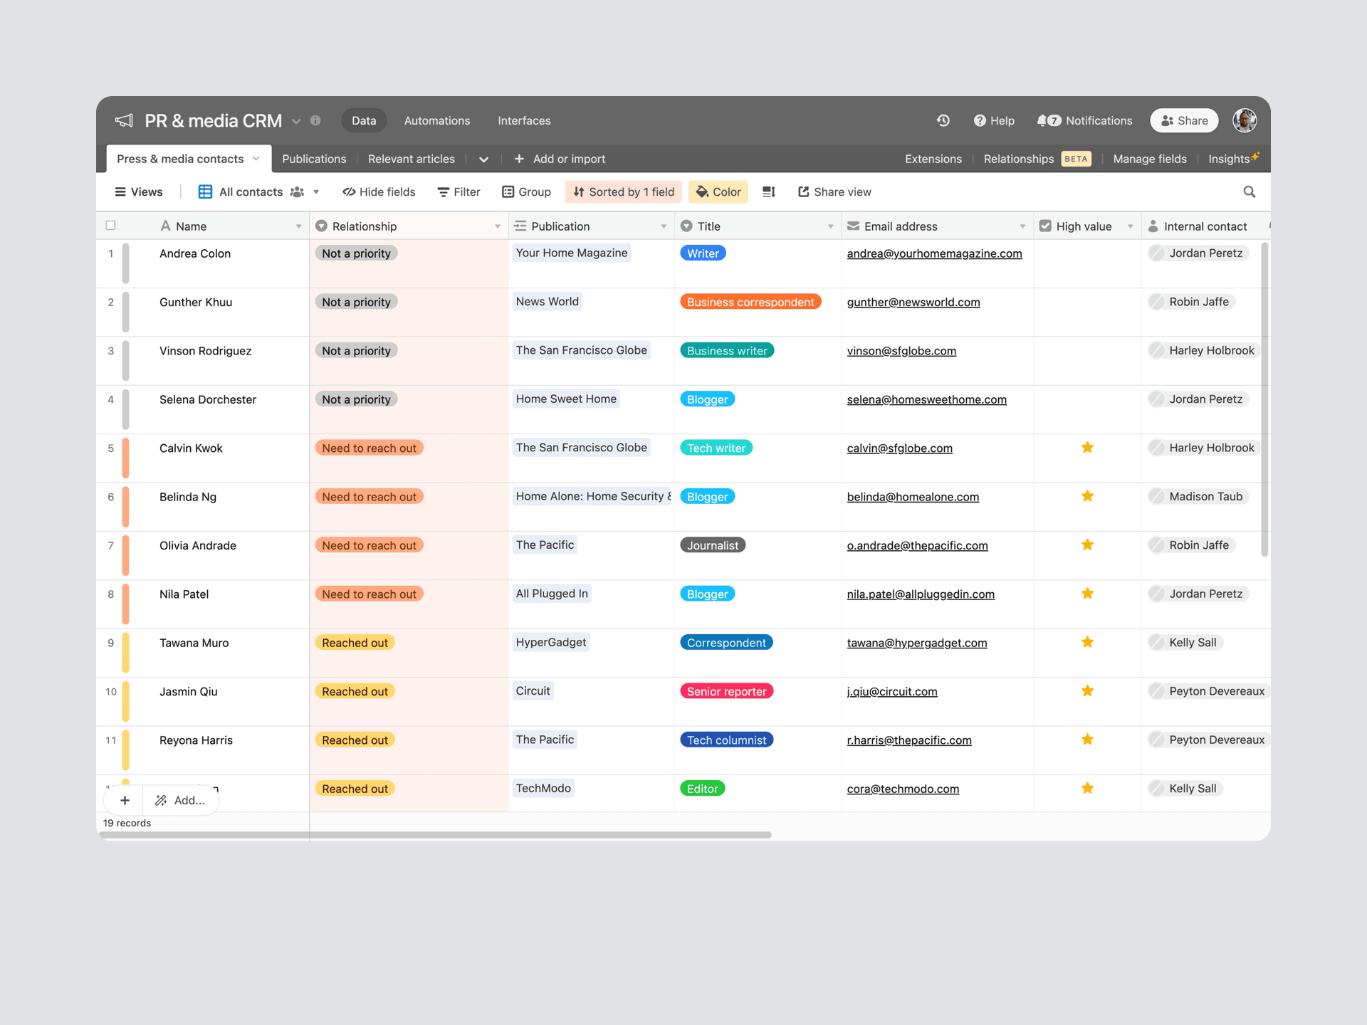Click the Share view button

(834, 191)
